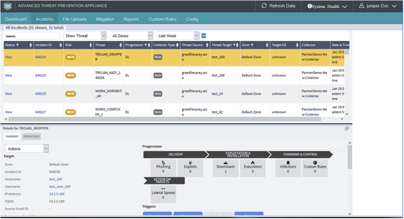The height and width of the screenshot is (219, 404).
Task: Click the Executions progression tile
Action: pyautogui.click(x=253, y=168)
